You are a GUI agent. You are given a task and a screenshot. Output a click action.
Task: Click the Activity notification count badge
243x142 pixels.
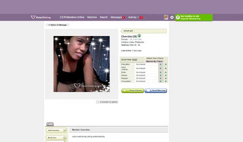(x=141, y=17)
